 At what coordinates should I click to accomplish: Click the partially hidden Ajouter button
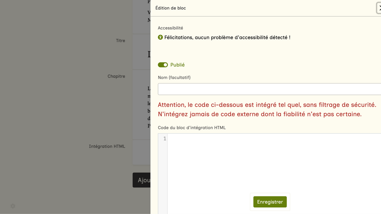click(142, 180)
